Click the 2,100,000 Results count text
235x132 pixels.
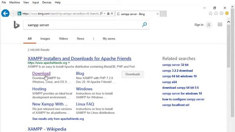point(39,50)
